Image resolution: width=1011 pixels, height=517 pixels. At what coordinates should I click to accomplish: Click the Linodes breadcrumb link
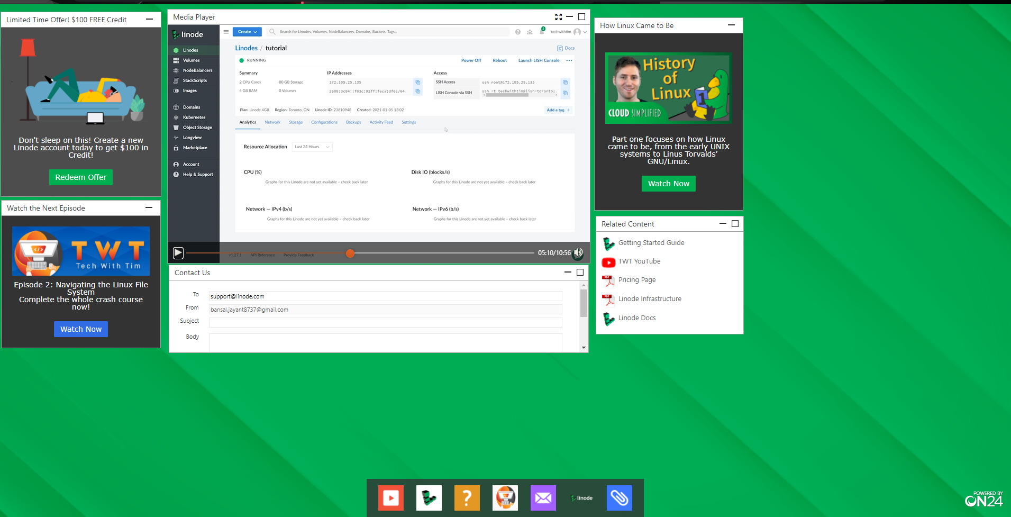click(247, 48)
